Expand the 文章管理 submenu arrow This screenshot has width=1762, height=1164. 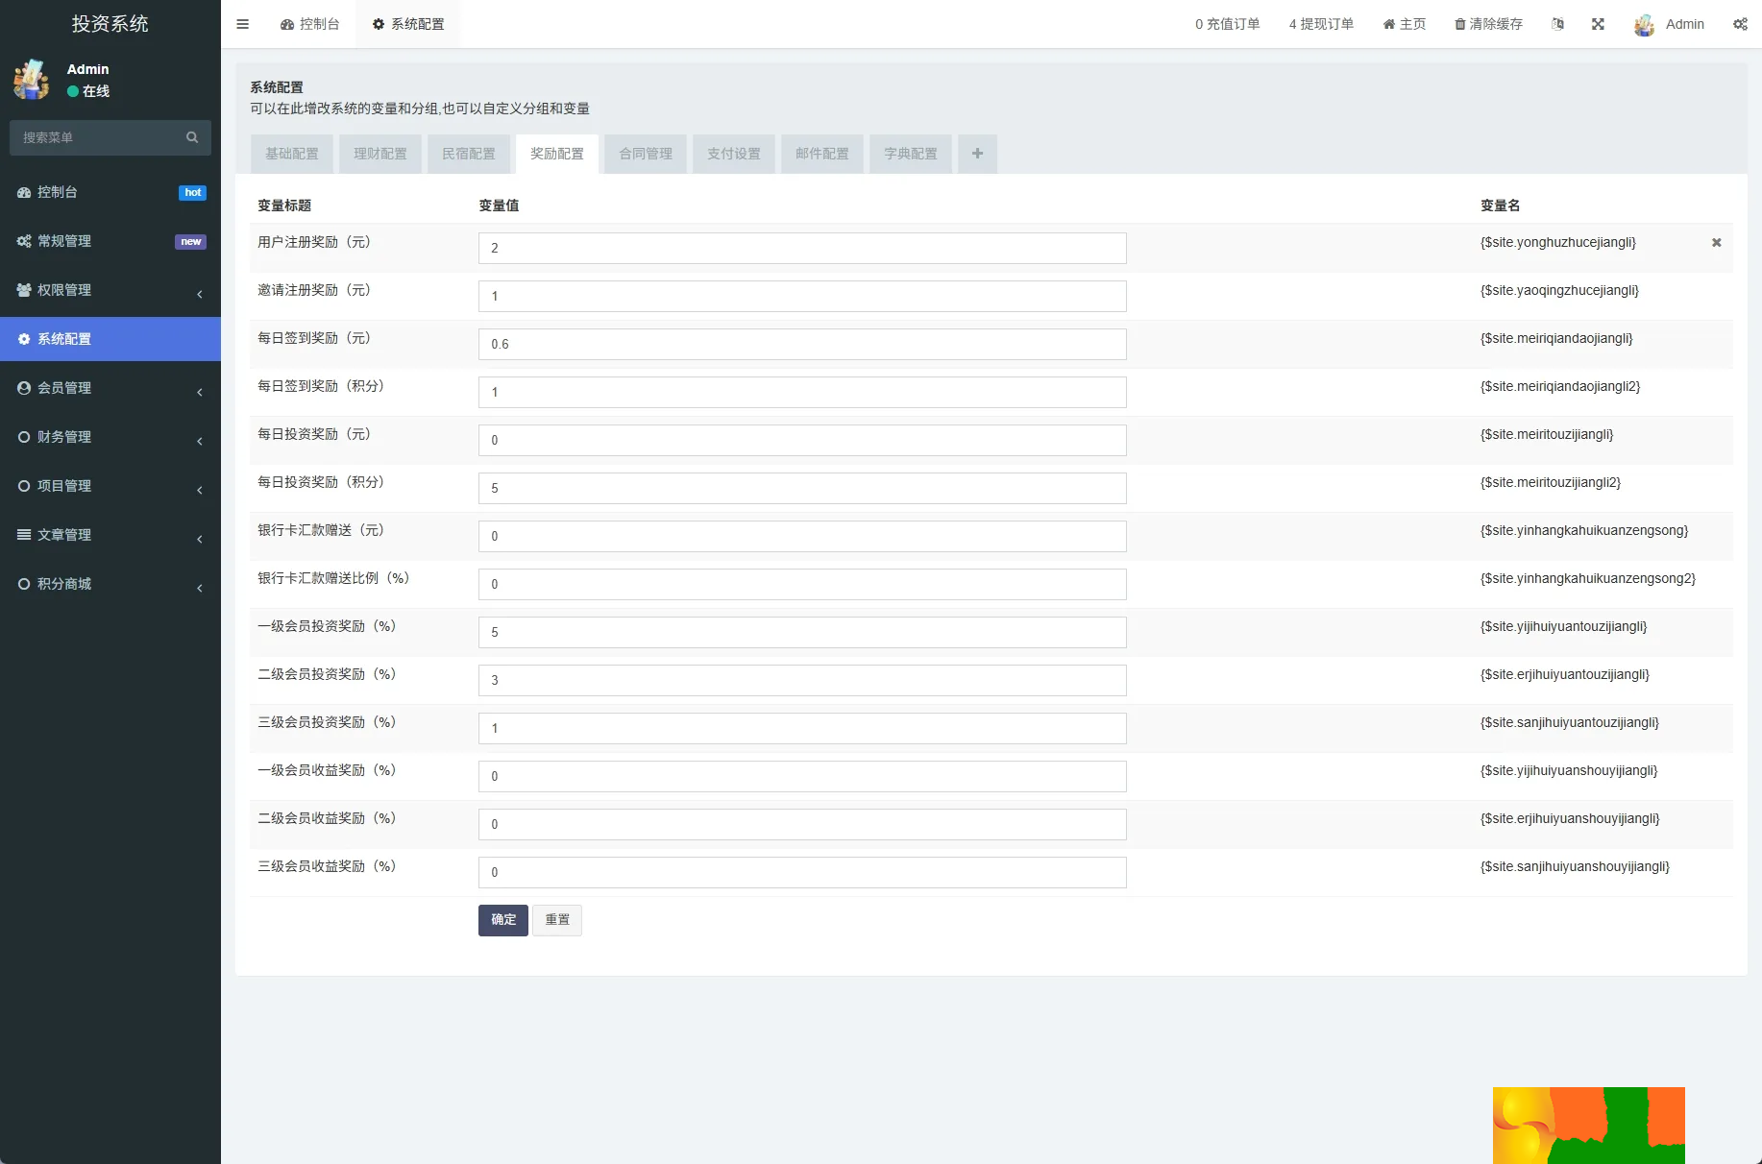pos(200,539)
